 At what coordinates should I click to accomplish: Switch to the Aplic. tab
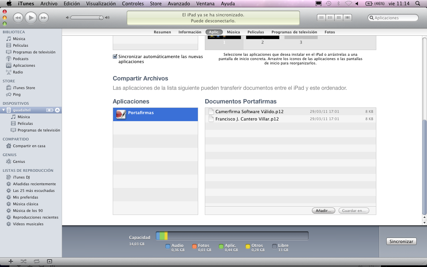coord(214,32)
